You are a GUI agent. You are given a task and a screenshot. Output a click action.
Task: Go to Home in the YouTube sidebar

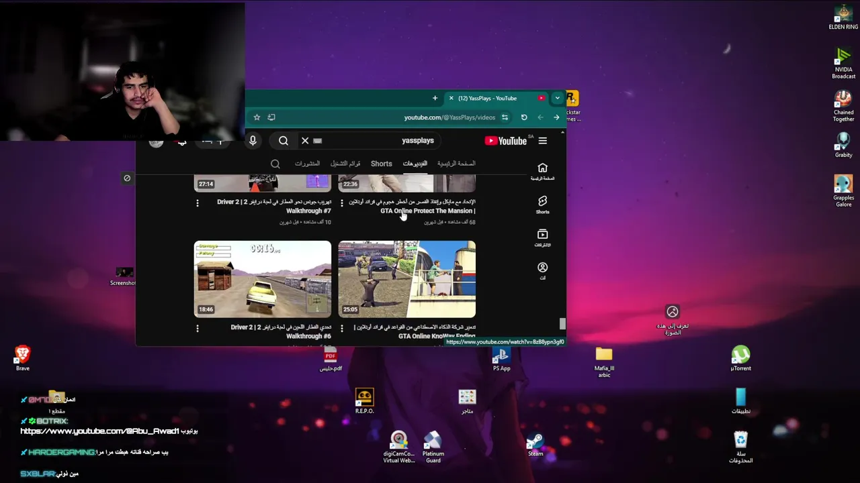point(542,171)
